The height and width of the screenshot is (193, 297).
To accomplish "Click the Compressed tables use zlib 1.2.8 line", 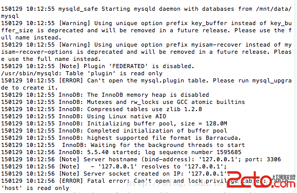I will (x=102, y=109).
